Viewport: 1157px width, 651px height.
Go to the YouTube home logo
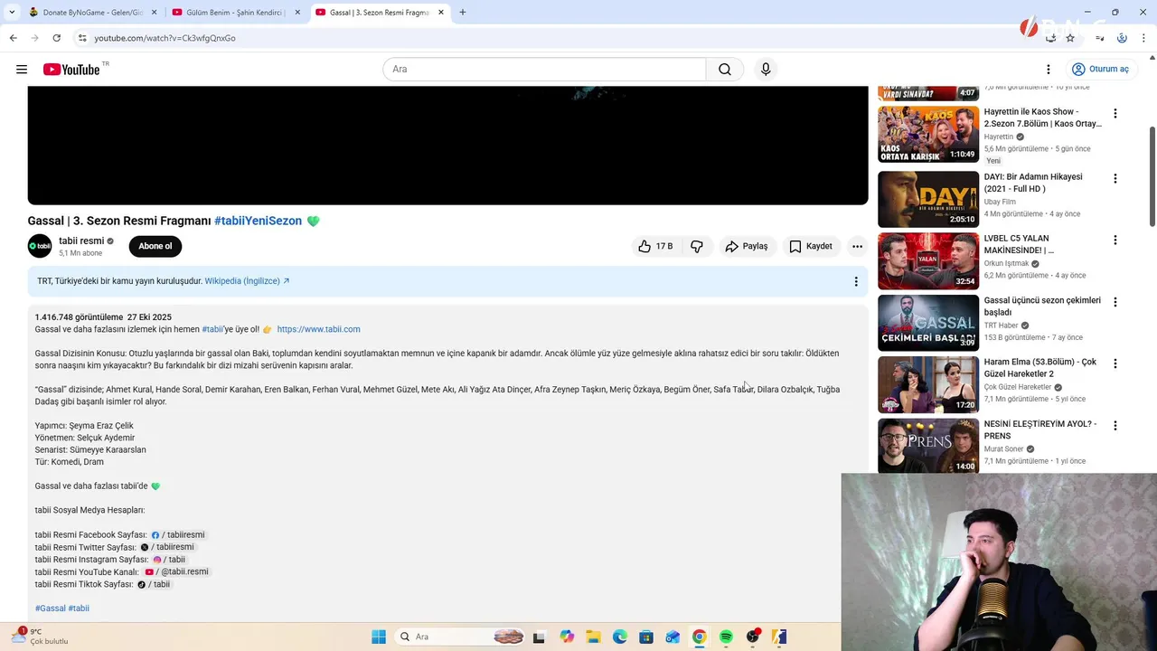pos(71,70)
